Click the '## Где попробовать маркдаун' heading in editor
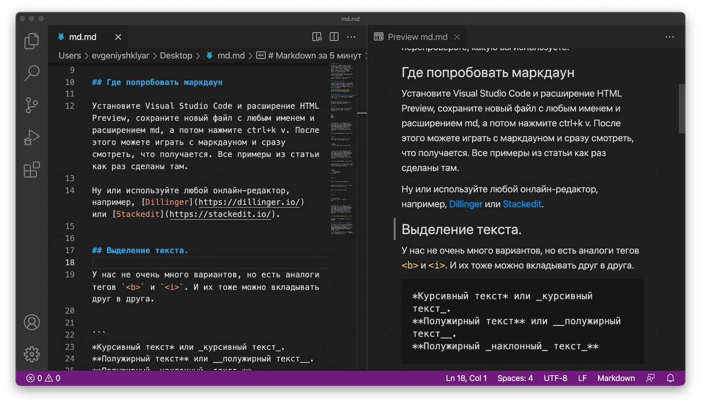The height and width of the screenshot is (405, 701). pos(157,82)
